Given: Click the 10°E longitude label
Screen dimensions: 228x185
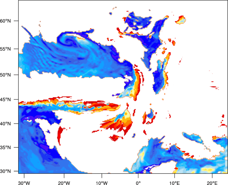Looking at the screenshot, I should click(174, 183).
